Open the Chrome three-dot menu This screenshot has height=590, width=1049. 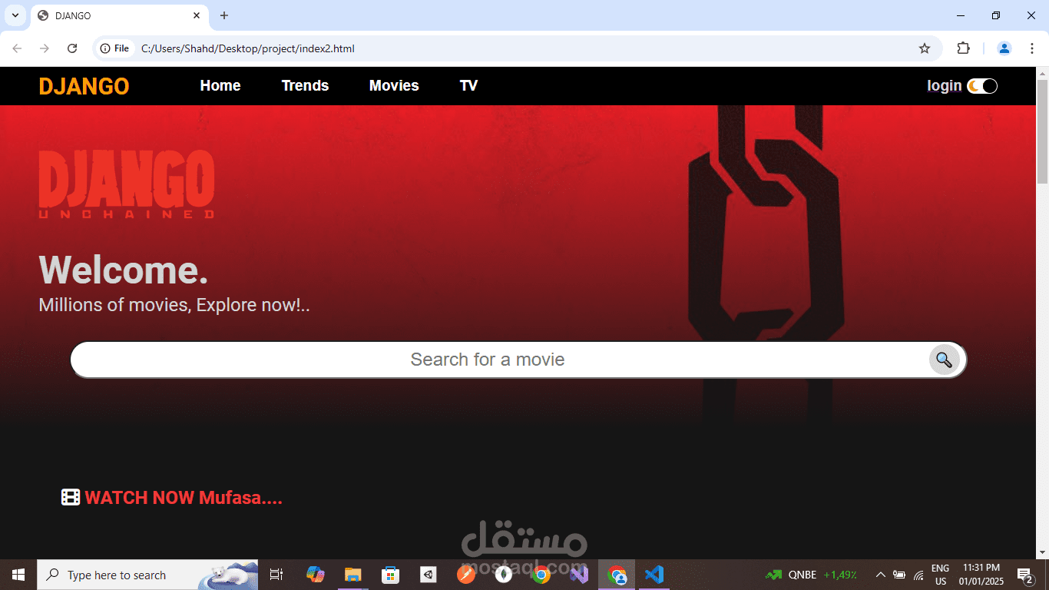1031,48
